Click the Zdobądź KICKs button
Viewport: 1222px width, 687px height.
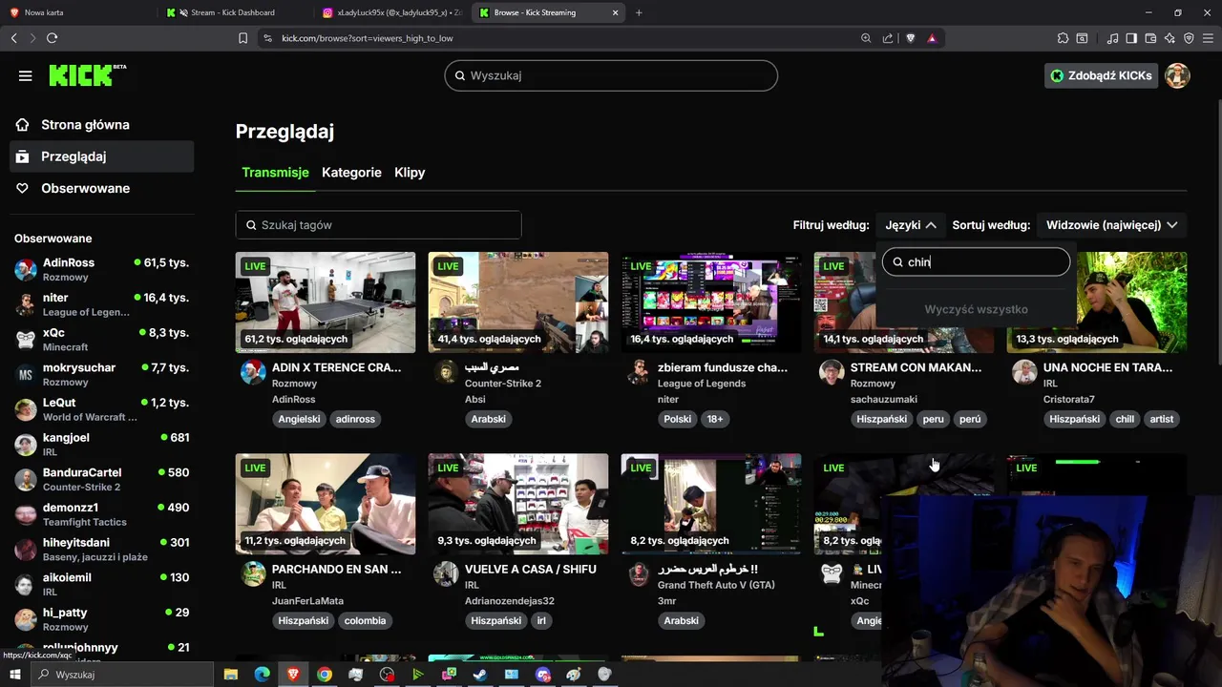pyautogui.click(x=1101, y=75)
